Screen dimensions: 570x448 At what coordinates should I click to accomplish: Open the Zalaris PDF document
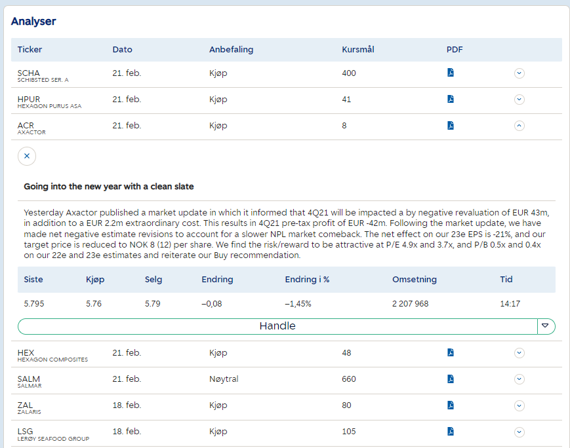click(450, 405)
